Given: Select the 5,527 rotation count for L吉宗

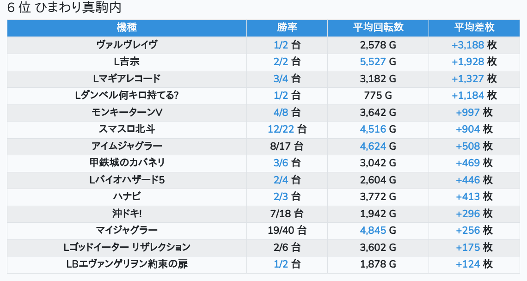Looking at the screenshot, I should click(x=373, y=61).
